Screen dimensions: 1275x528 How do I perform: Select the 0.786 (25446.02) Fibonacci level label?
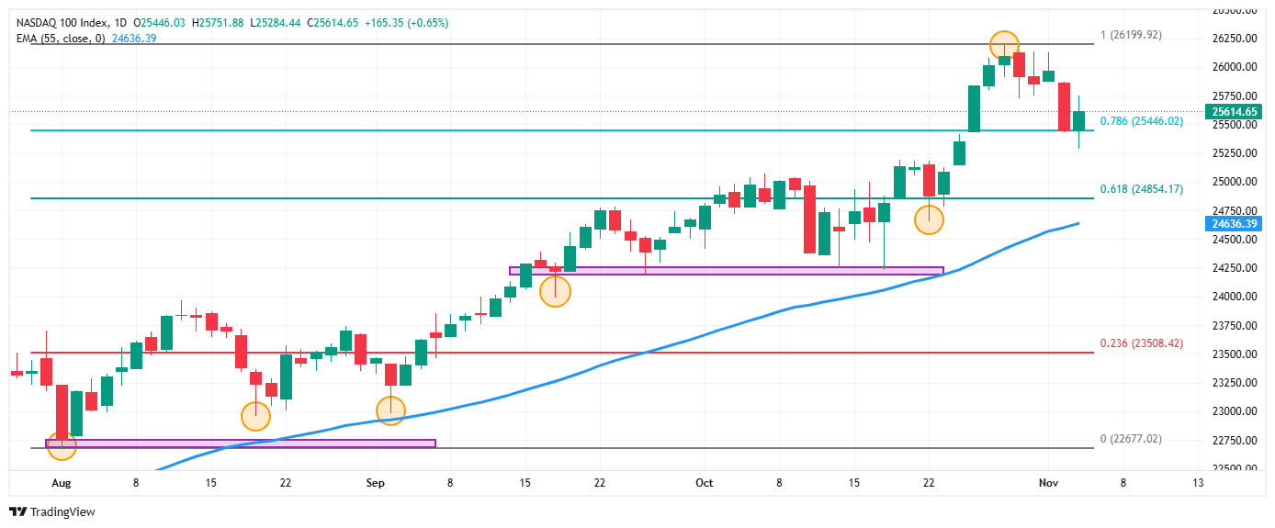coord(1155,120)
